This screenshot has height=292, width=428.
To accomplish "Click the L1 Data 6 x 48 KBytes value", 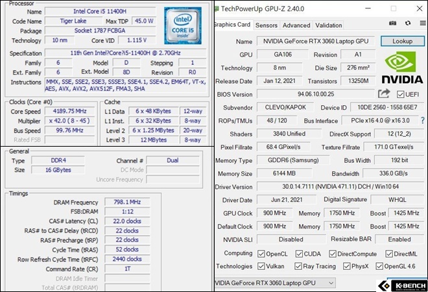I will pos(154,111).
